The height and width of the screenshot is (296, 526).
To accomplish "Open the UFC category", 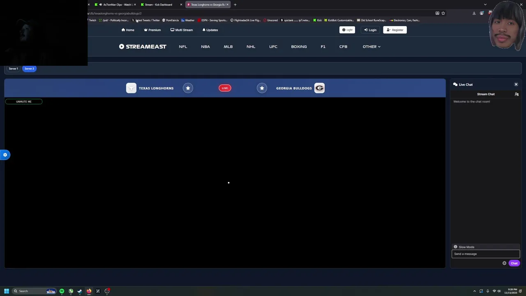I will (273, 46).
